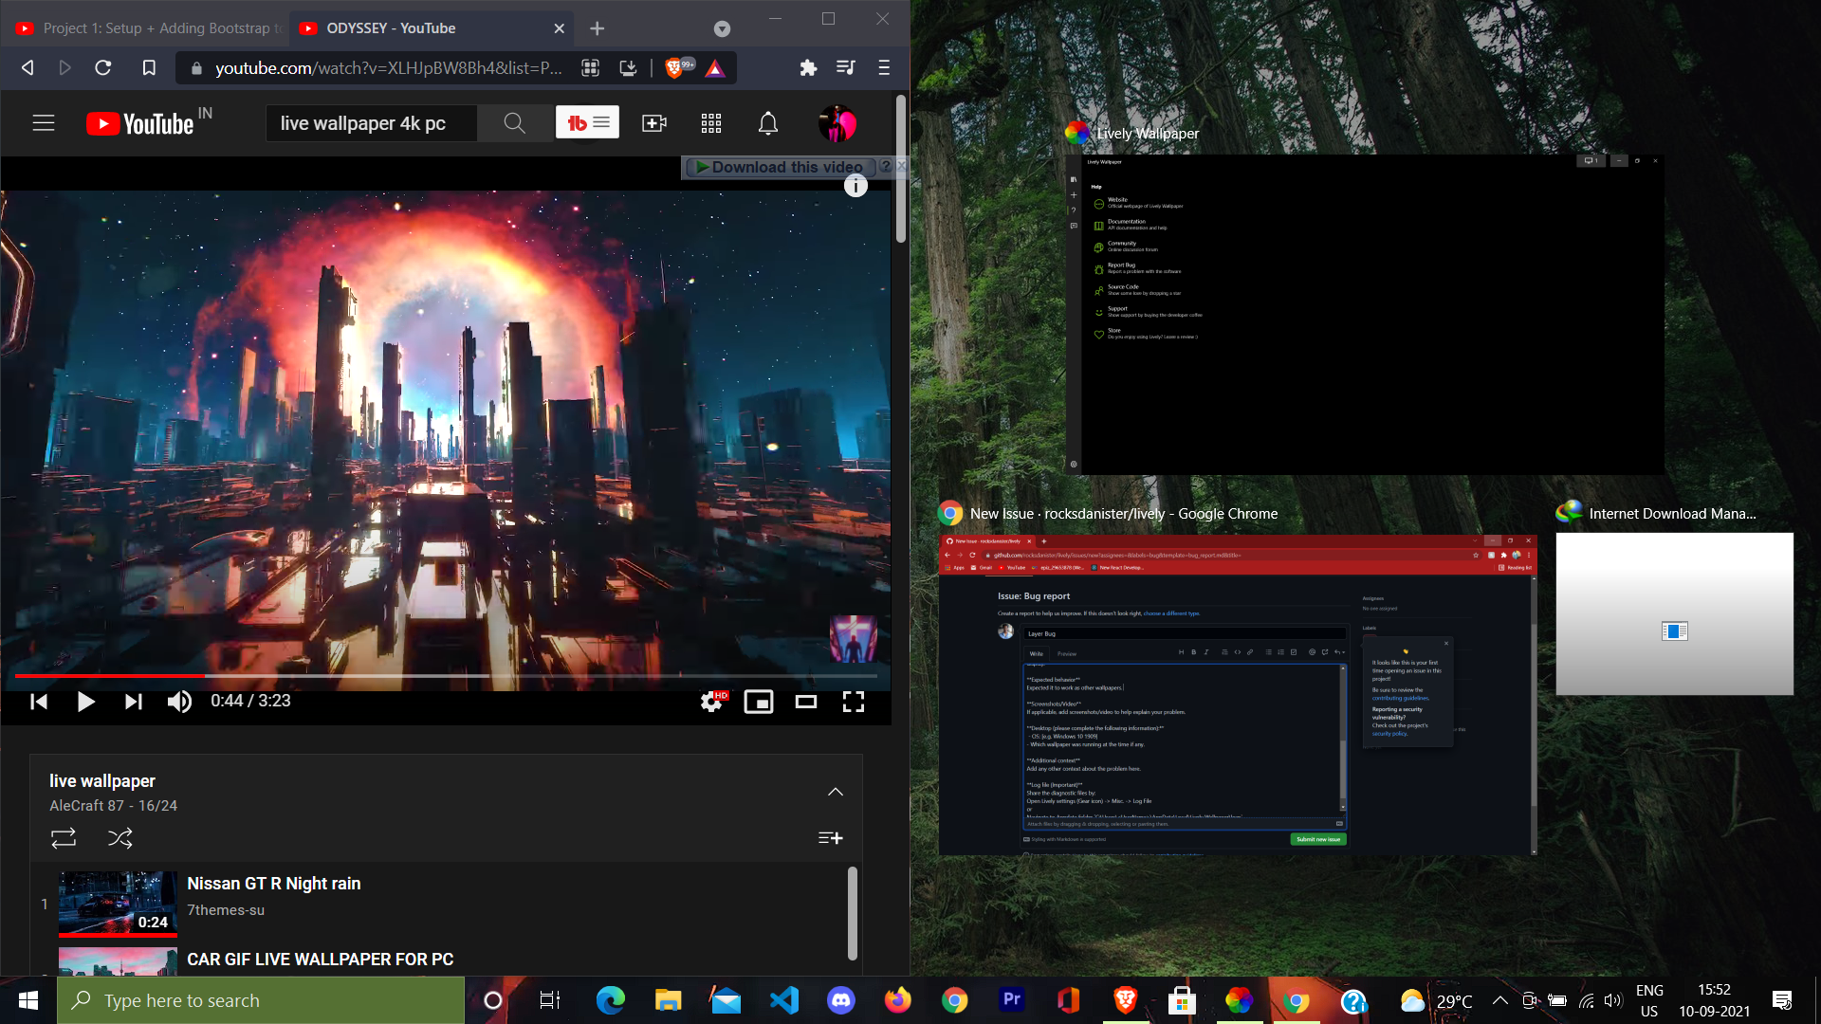Enable miniplayer mode
This screenshot has height=1024, width=1821.
(759, 702)
